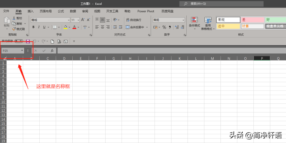
Task: Click the Paste (粘贴) clipboard icon
Action: (x=7, y=20)
